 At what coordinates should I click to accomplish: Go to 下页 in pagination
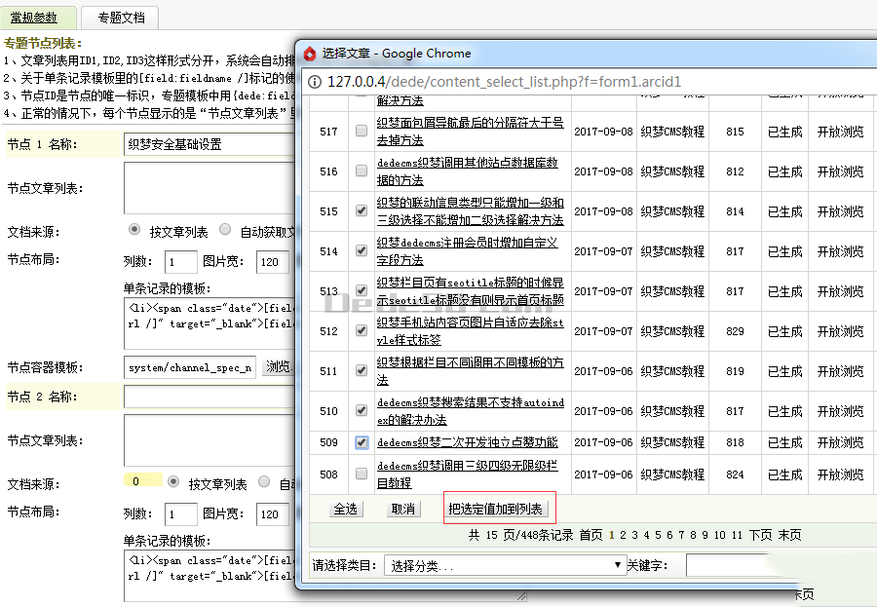pos(760,535)
